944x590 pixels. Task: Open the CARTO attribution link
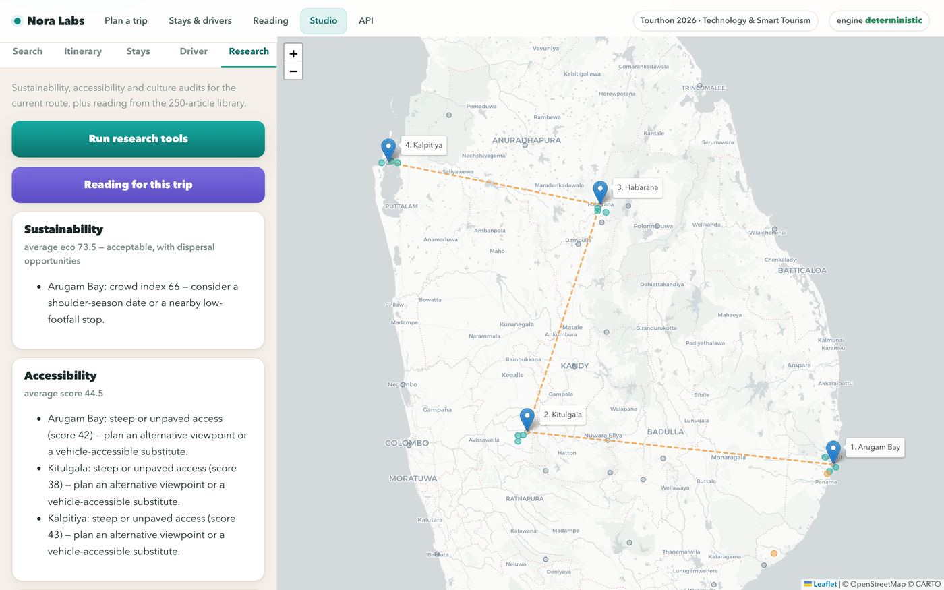(928, 584)
